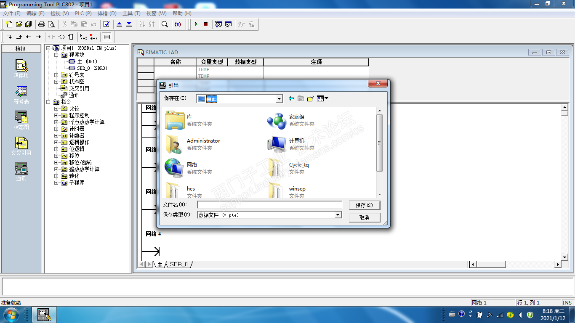This screenshot has height=323, width=575.
Task: Open the 检视 (V) menu
Action: tap(59, 13)
